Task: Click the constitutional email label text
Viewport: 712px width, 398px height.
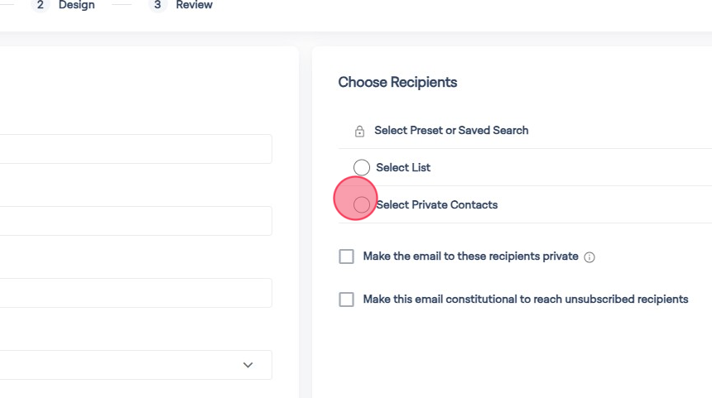Action: (x=525, y=299)
